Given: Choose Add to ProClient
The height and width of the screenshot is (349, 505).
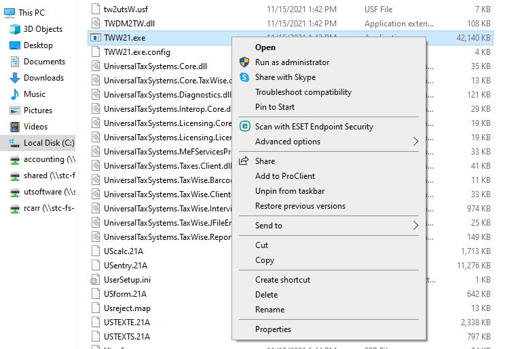Looking at the screenshot, I should pos(285,176).
